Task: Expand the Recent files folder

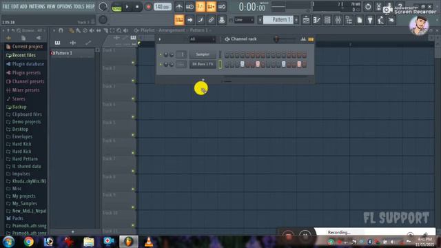Action: coord(21,55)
